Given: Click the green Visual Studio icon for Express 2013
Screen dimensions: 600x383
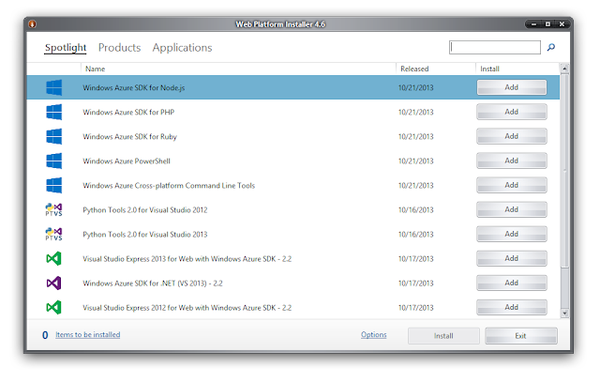Looking at the screenshot, I should point(54,259).
